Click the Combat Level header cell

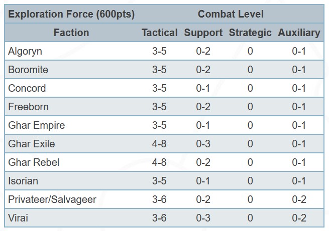click(x=231, y=14)
